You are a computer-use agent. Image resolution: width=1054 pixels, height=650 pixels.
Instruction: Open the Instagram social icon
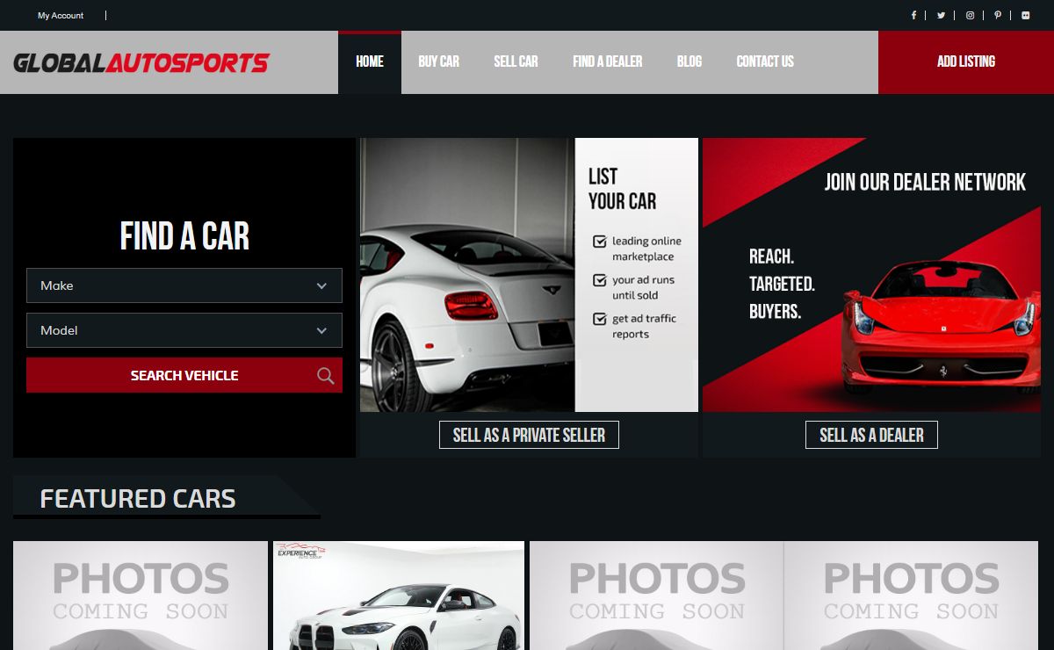coord(970,15)
